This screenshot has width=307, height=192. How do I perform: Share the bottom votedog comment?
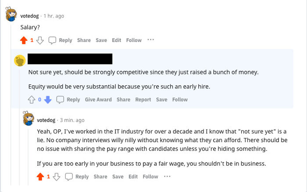100,177
